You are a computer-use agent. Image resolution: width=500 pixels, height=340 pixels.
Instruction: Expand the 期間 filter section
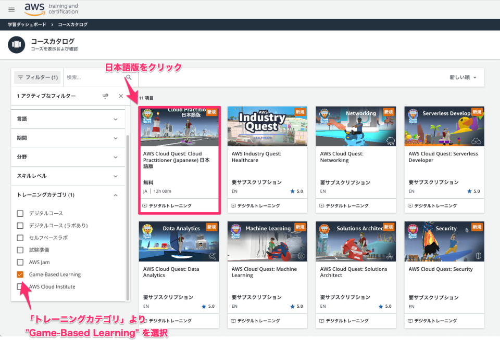tap(68, 138)
